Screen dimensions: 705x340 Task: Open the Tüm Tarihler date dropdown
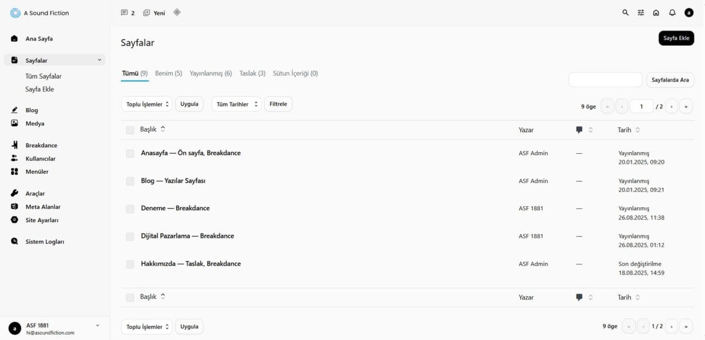236,104
